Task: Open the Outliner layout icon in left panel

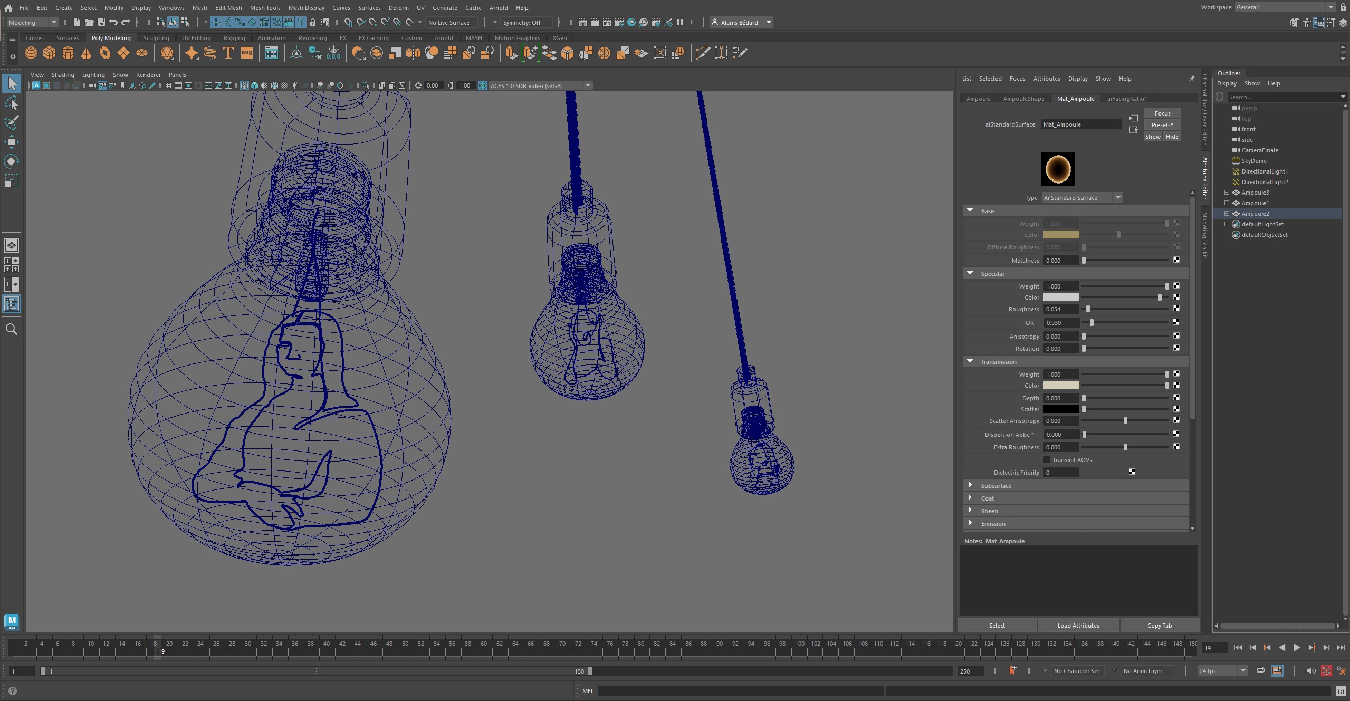Action: (12, 304)
